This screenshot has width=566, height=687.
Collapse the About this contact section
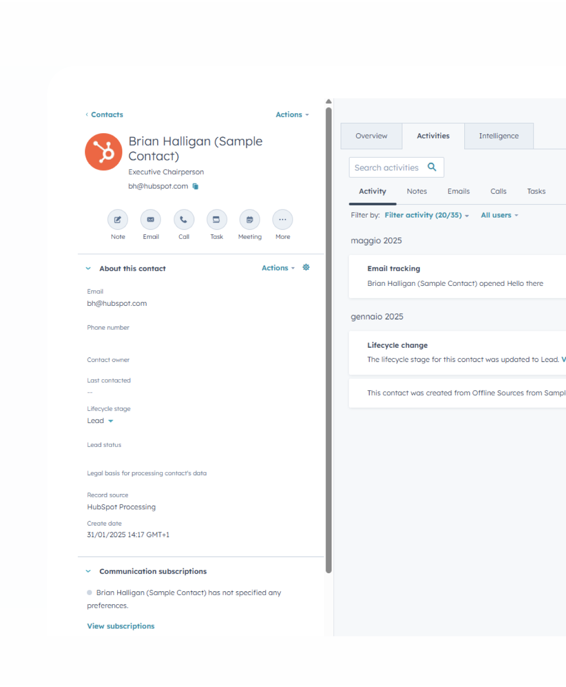pos(88,268)
